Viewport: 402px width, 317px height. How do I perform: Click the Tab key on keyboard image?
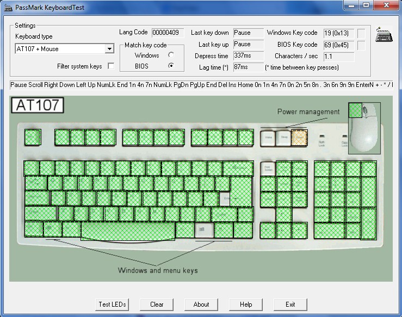coord(36,183)
